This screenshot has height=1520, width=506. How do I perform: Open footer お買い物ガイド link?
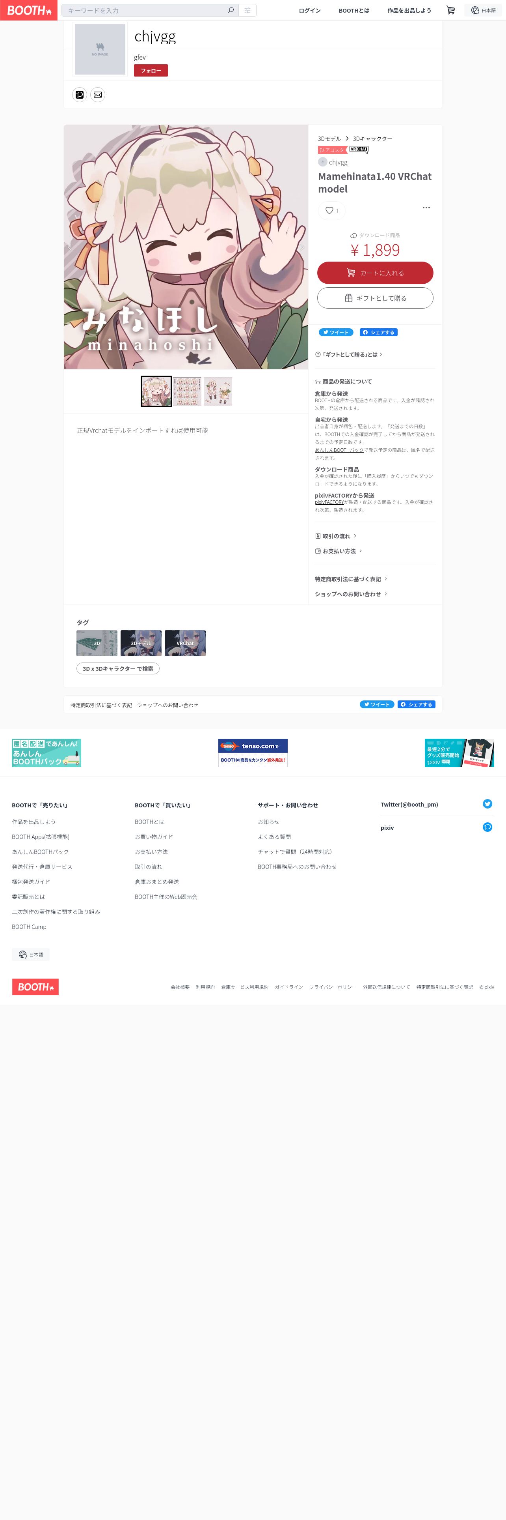click(154, 837)
